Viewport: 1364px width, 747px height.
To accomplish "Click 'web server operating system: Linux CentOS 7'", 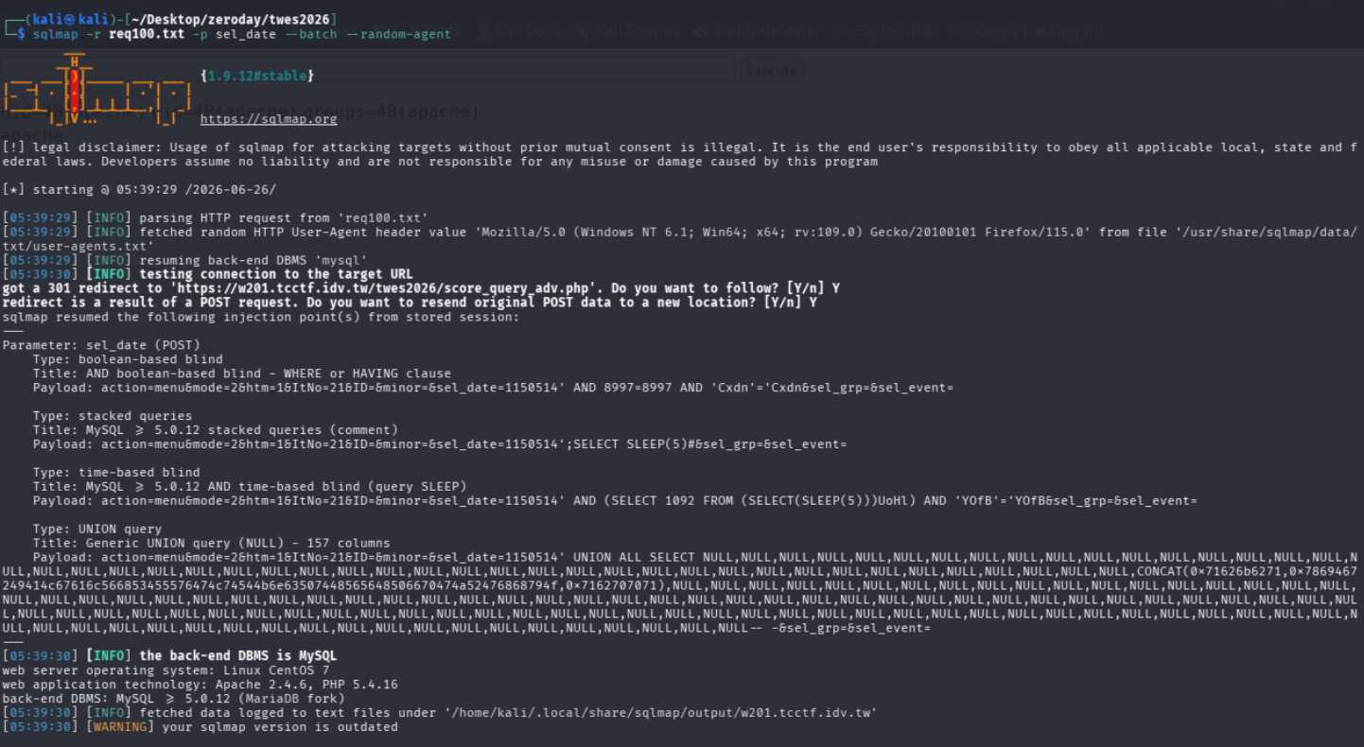I will coord(165,670).
